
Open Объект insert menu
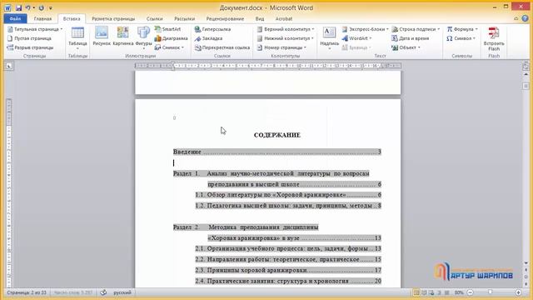pos(406,47)
